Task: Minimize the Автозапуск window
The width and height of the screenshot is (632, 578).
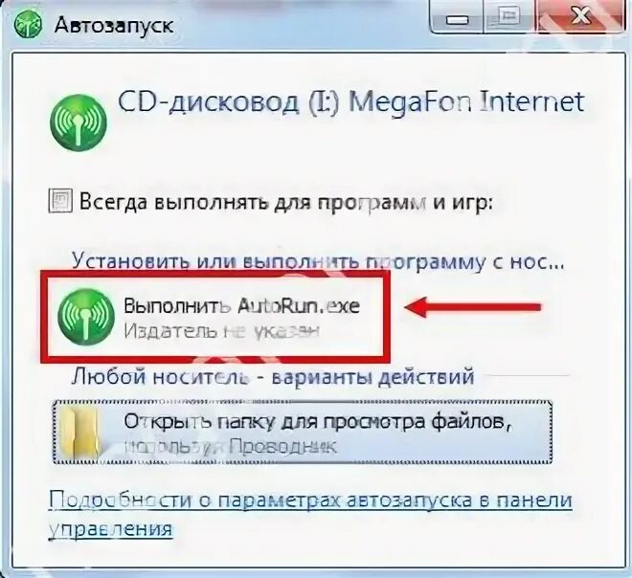Action: click(x=457, y=17)
